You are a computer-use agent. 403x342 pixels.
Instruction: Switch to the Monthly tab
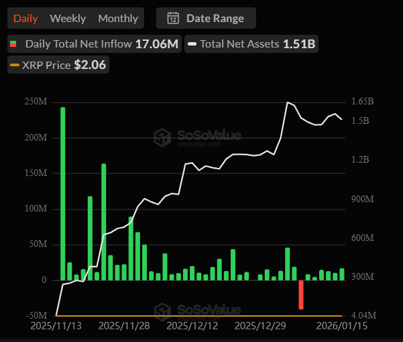[x=118, y=19]
